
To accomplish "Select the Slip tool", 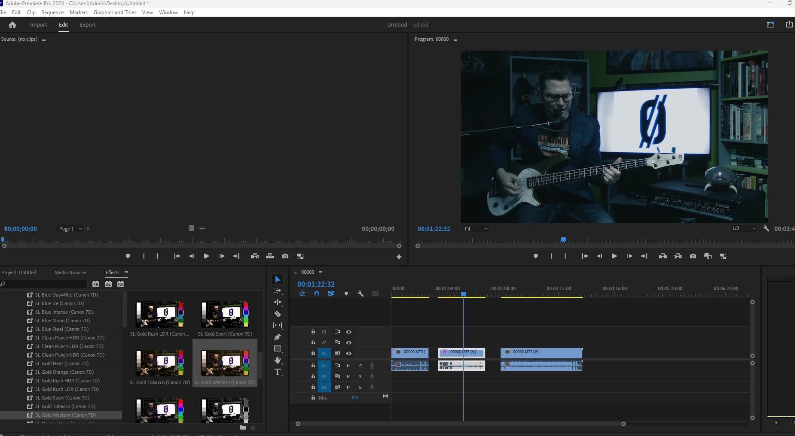I will click(278, 325).
